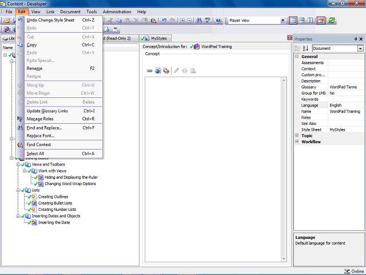Click the Collapse all minus toolbar icon
Image resolution: width=366 pixels, height=275 pixels.
tap(189, 21)
